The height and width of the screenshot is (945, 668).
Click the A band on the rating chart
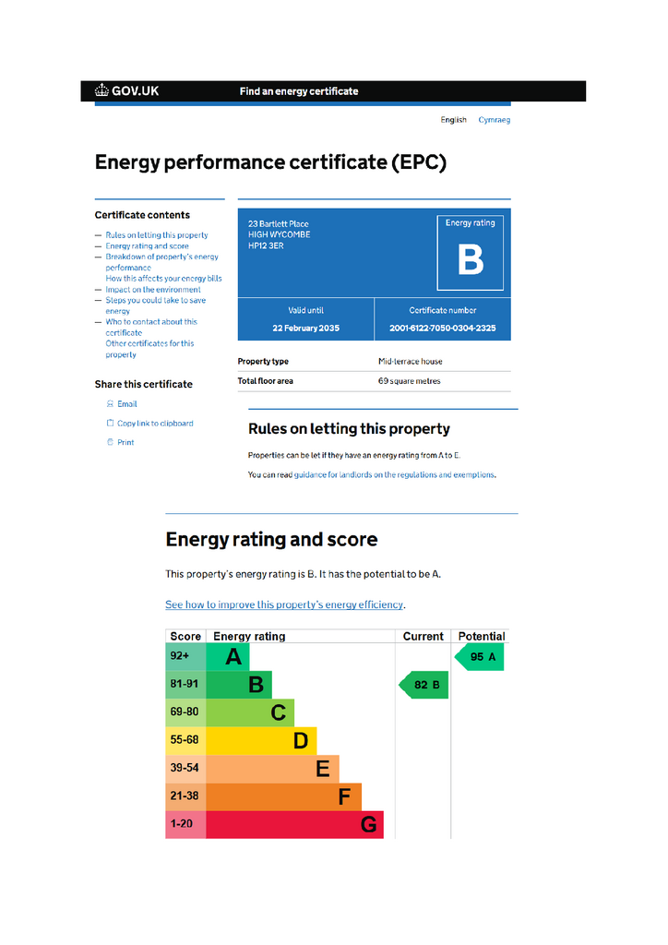pos(226,656)
